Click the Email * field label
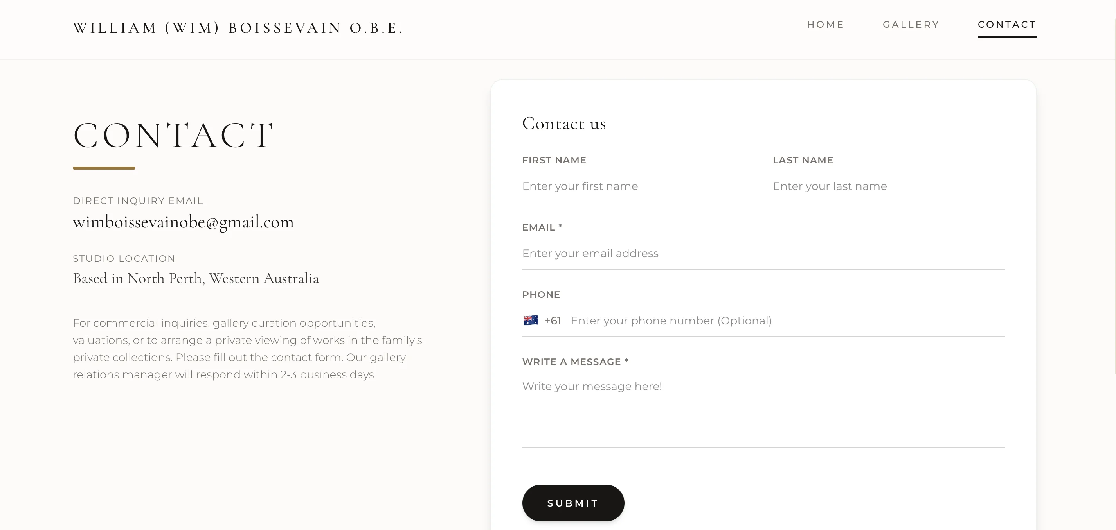 (x=542, y=227)
